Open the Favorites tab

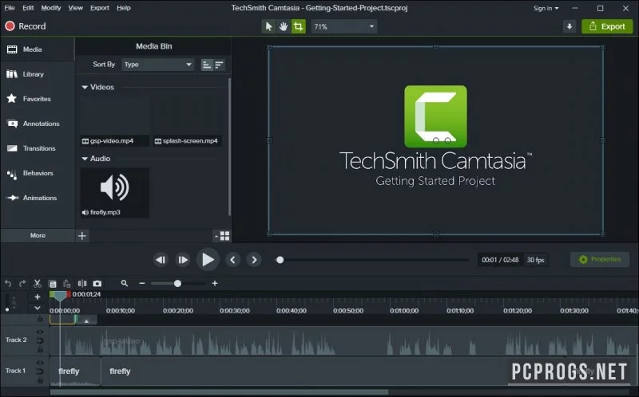click(37, 99)
